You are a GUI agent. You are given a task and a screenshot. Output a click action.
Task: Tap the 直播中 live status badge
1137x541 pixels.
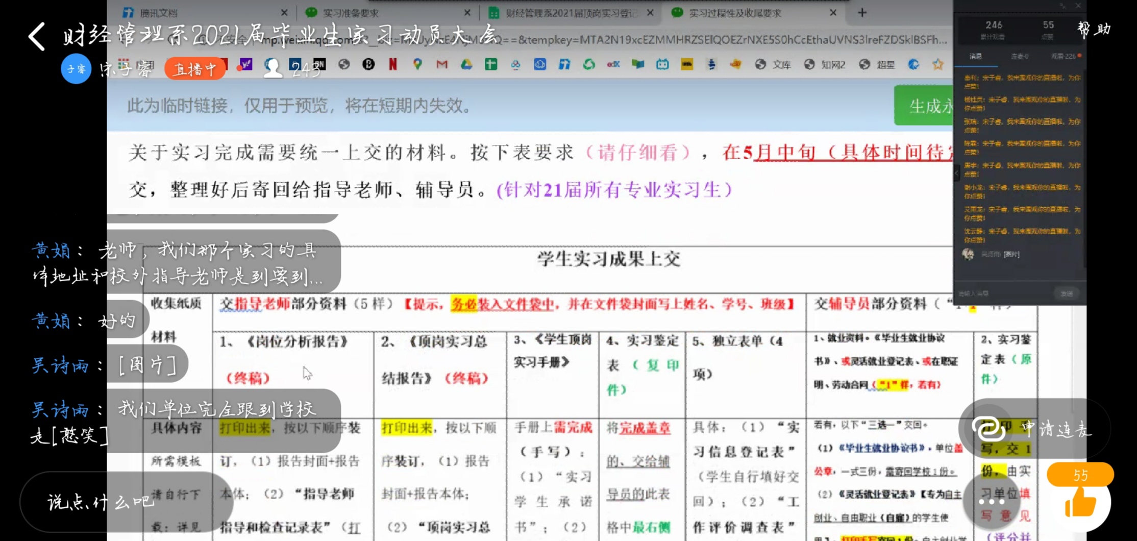pos(194,69)
